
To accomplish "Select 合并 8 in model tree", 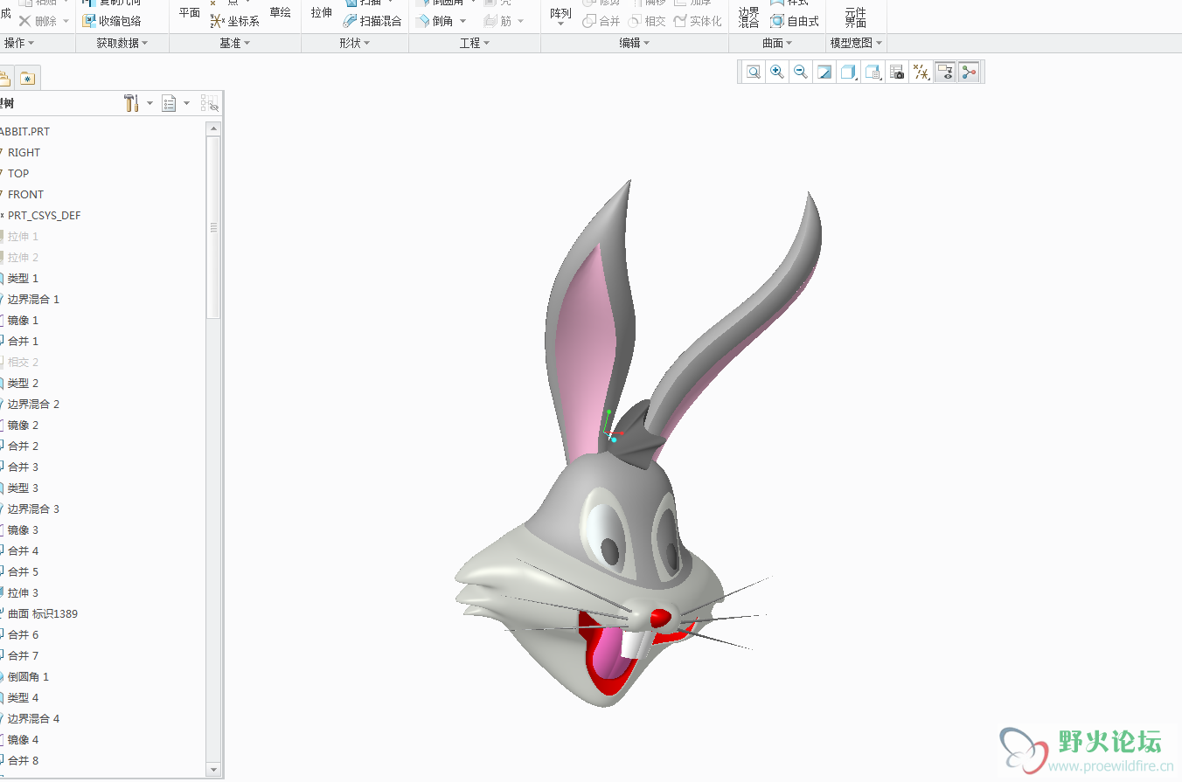I will [x=23, y=760].
